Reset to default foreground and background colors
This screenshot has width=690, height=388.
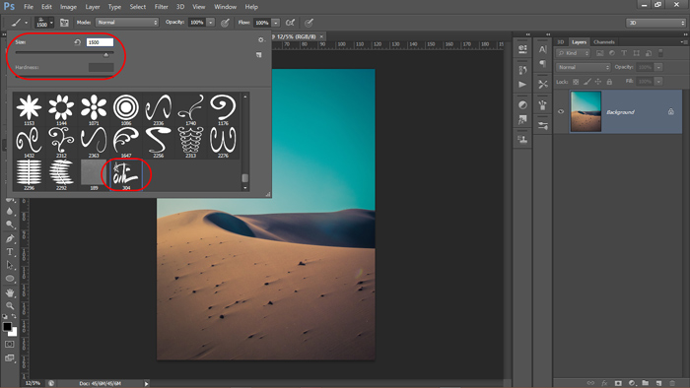[5, 316]
